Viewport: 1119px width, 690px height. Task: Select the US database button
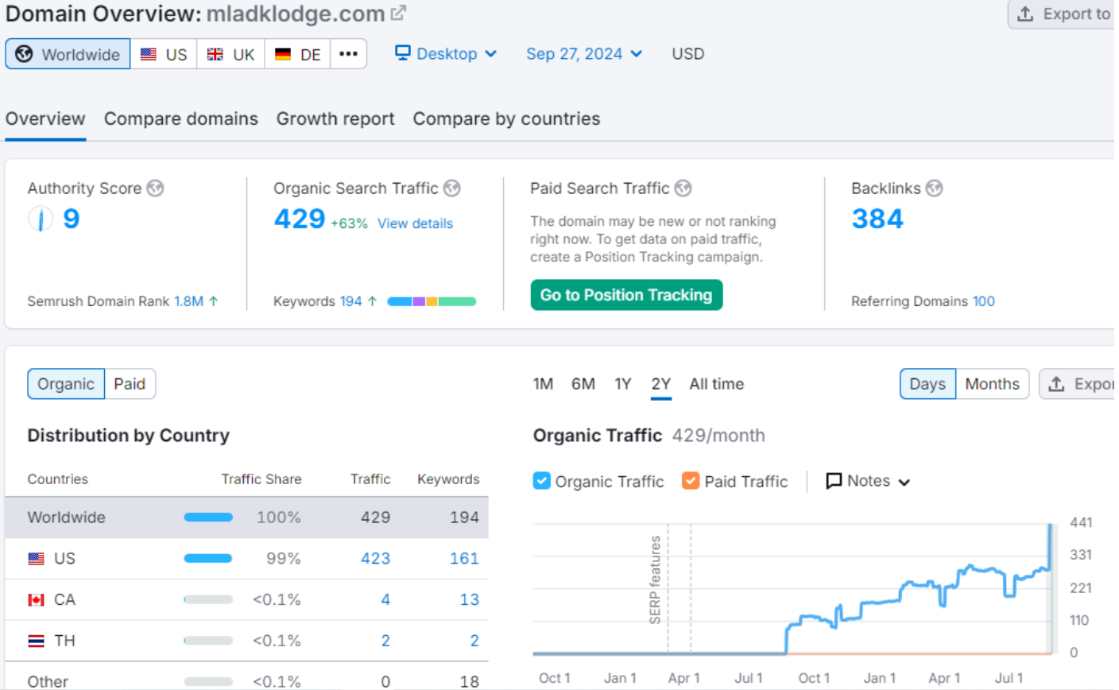[x=164, y=54]
